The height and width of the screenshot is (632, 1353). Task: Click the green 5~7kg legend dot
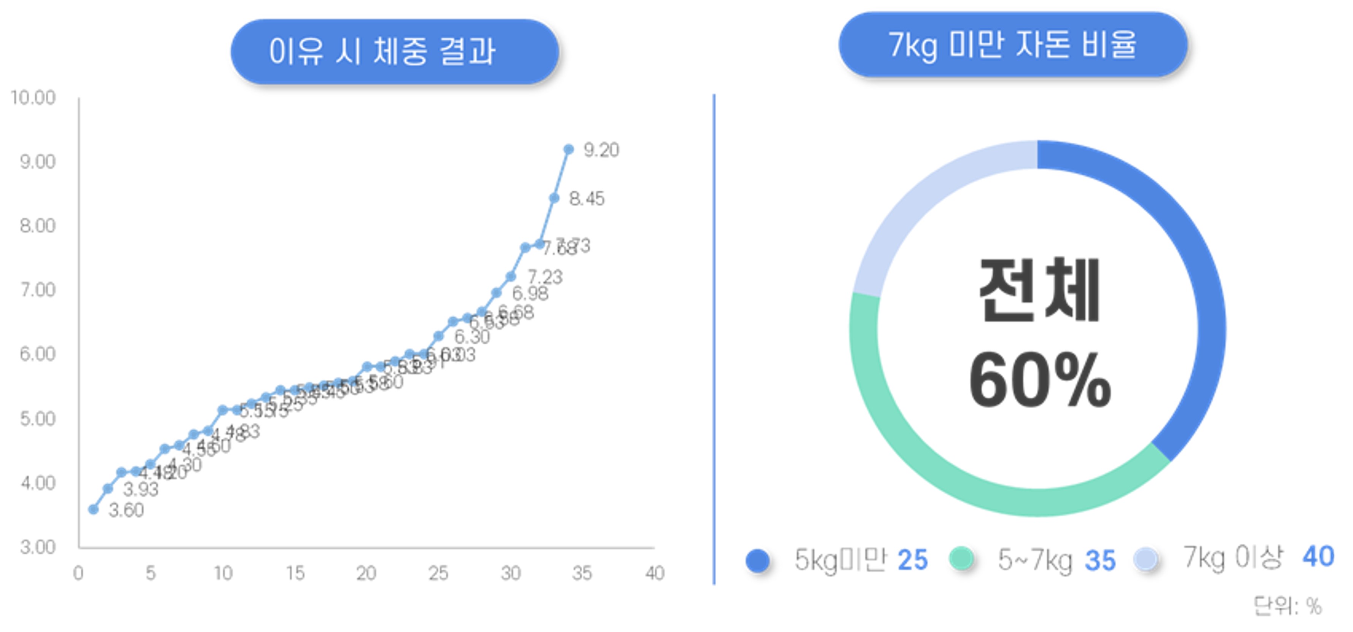click(x=961, y=559)
